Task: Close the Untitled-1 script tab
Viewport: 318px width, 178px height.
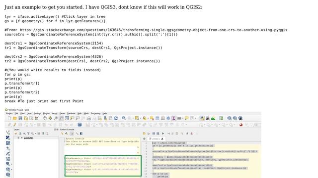Action: point(162,139)
